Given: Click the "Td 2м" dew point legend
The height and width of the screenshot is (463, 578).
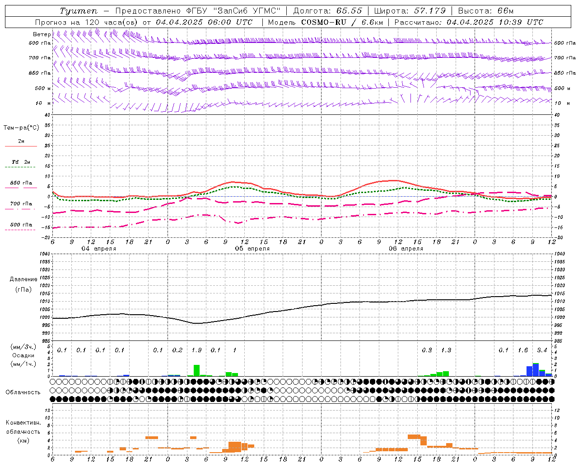Looking at the screenshot, I should point(21,162).
